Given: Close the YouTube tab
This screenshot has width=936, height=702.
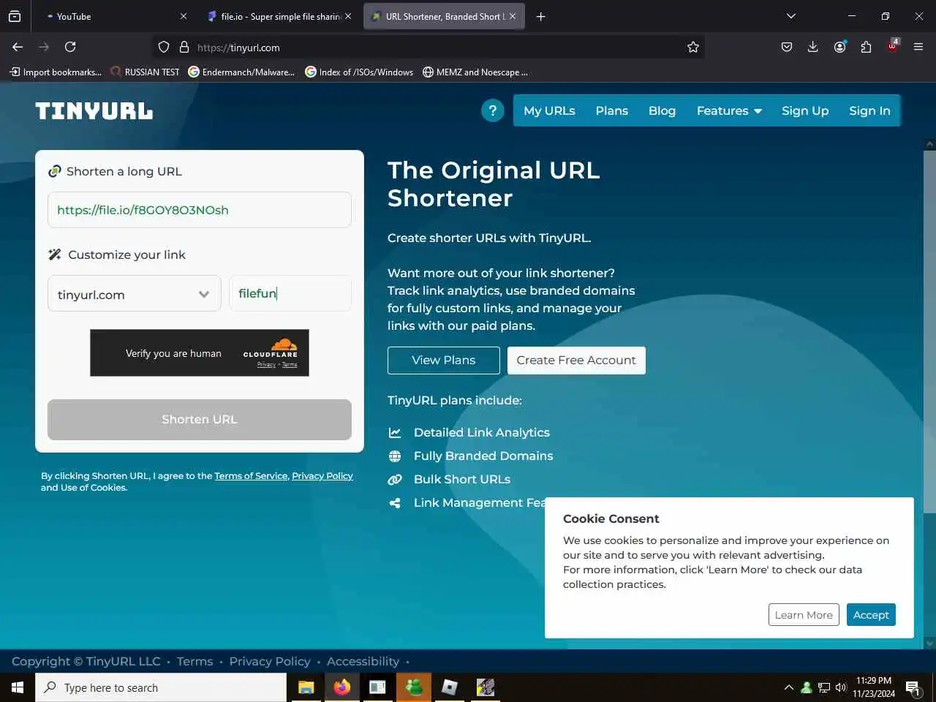Looking at the screenshot, I should tap(184, 16).
